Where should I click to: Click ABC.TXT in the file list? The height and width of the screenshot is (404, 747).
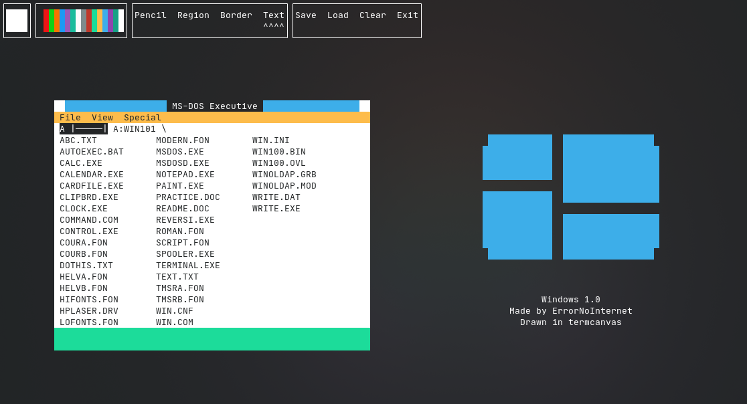coord(78,140)
